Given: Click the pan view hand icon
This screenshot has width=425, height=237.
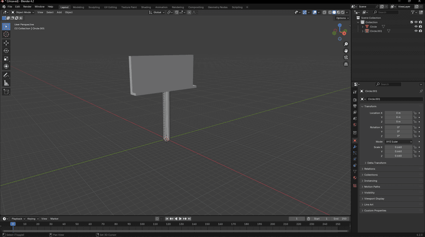Looking at the screenshot, I should pyautogui.click(x=346, y=51).
